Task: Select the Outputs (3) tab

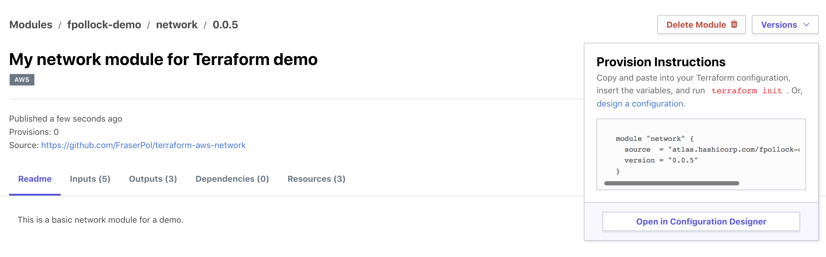Action: 153,179
